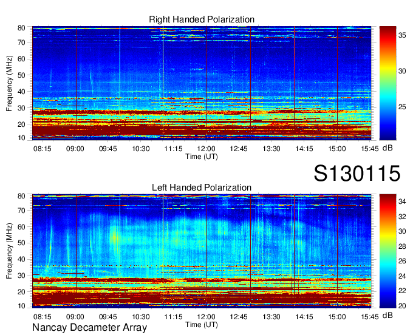
Task: Click the "09:45" time tick of Right Handed plot
Action: (x=108, y=149)
